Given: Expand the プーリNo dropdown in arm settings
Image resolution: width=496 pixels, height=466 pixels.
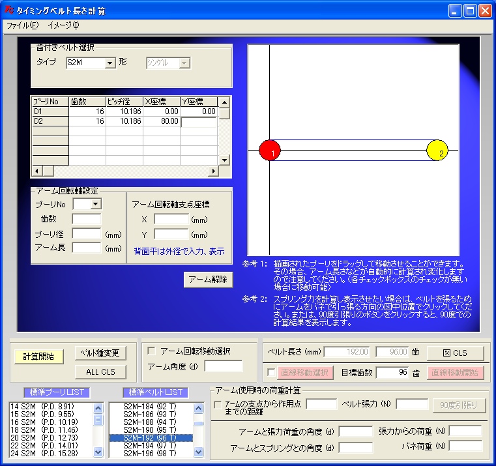Looking at the screenshot, I should tap(96, 204).
